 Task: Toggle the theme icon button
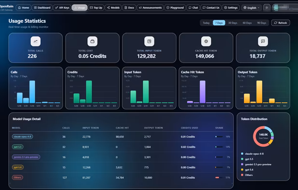(x=267, y=8)
